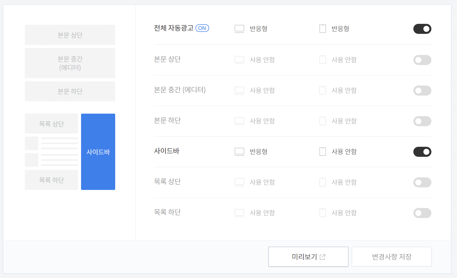Select the mobile icon for 본문 중간 (에디터)
The width and height of the screenshot is (457, 278).
tap(322, 90)
